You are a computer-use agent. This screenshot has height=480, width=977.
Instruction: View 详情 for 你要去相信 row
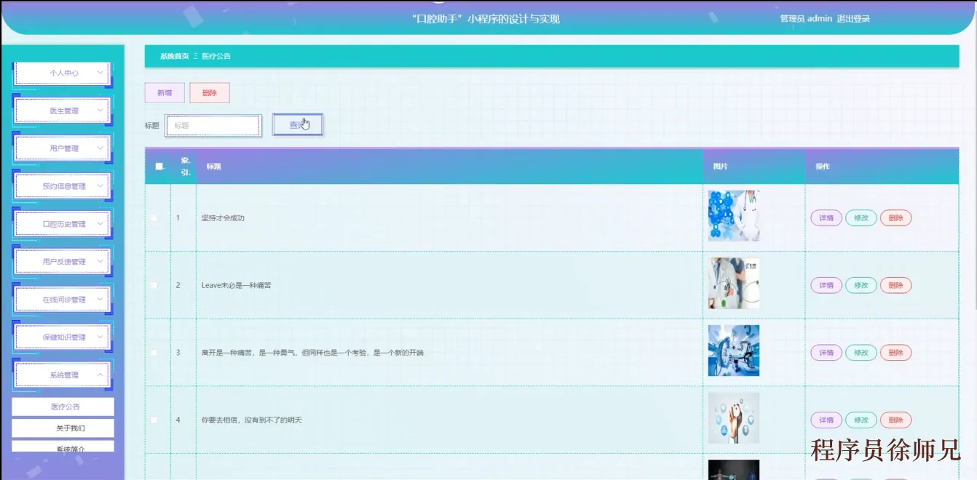point(826,420)
